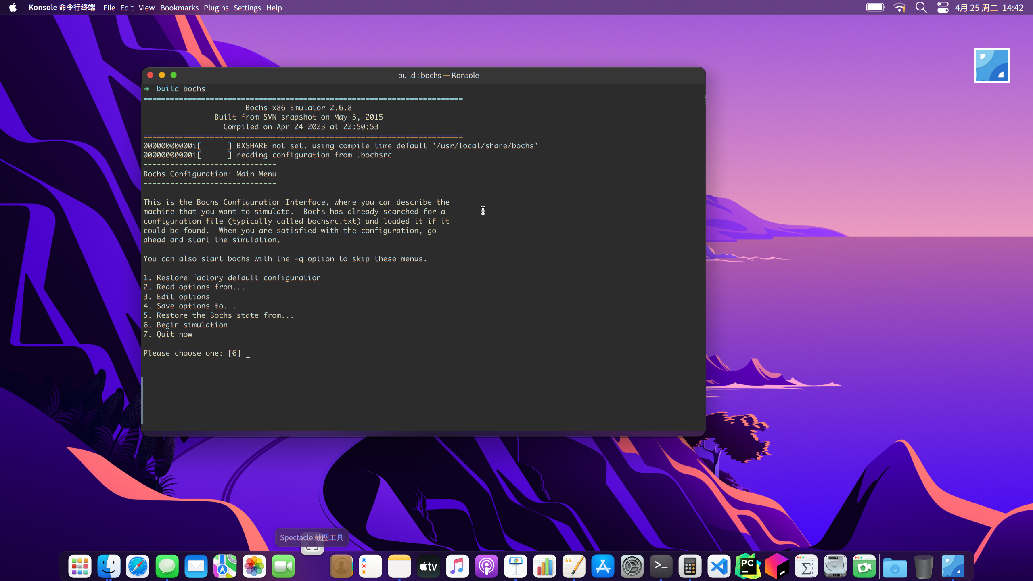
Task: Open System Preferences gear icon
Action: point(632,566)
